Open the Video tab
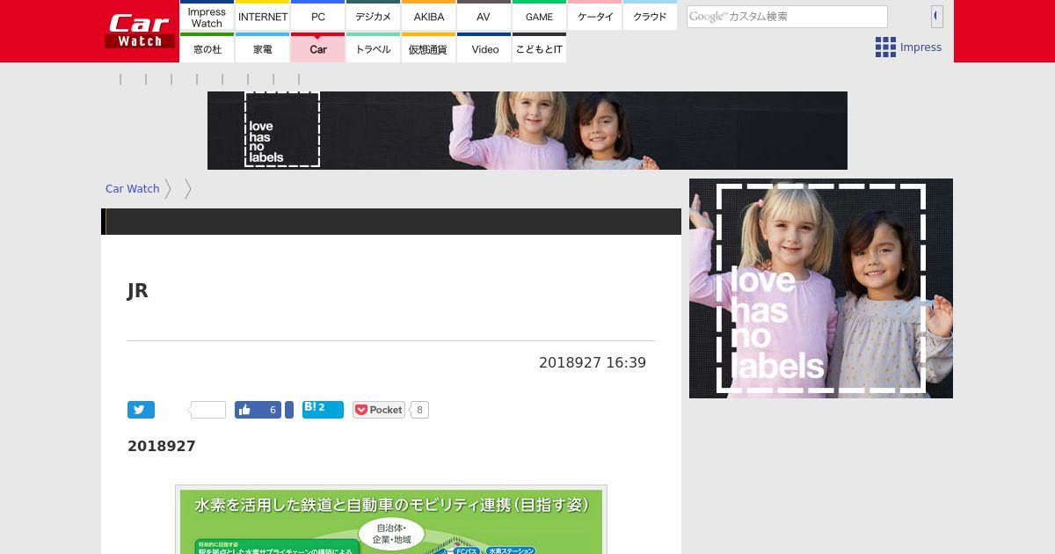Image resolution: width=1055 pixels, height=554 pixels. [484, 48]
